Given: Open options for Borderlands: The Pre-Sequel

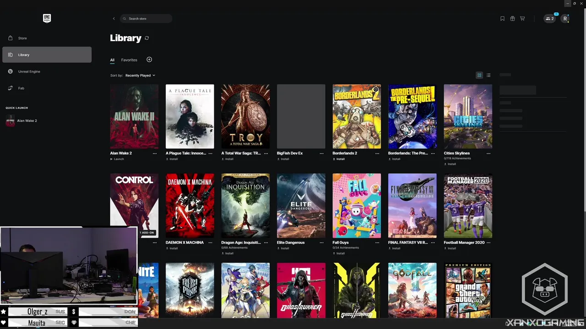Looking at the screenshot, I should click(433, 154).
